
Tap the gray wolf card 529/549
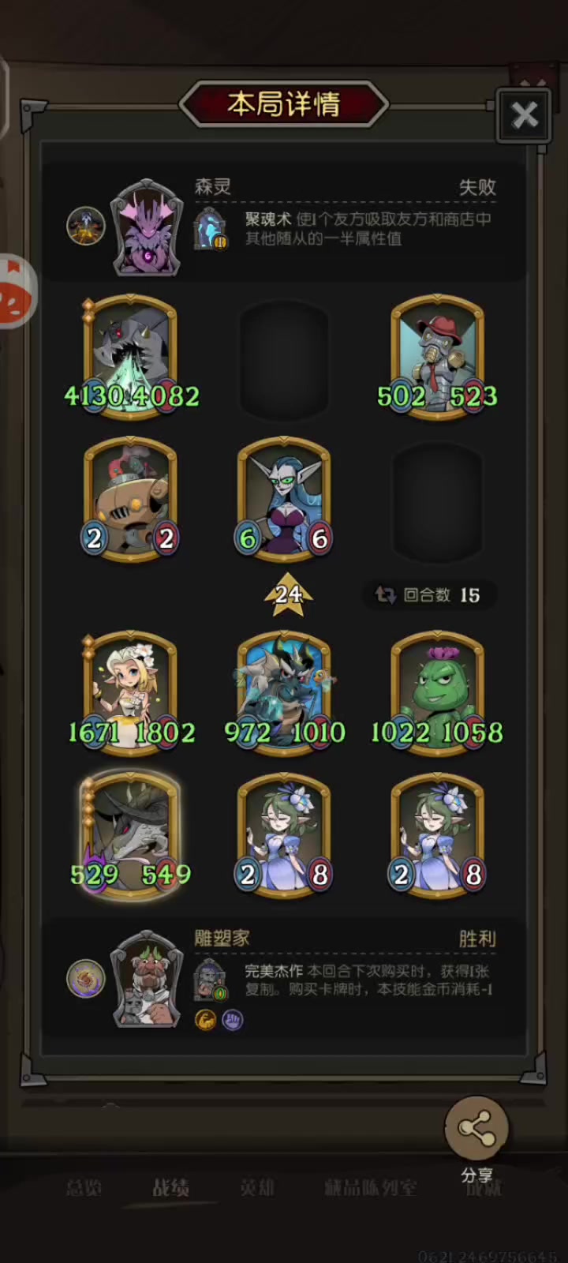coord(131,835)
